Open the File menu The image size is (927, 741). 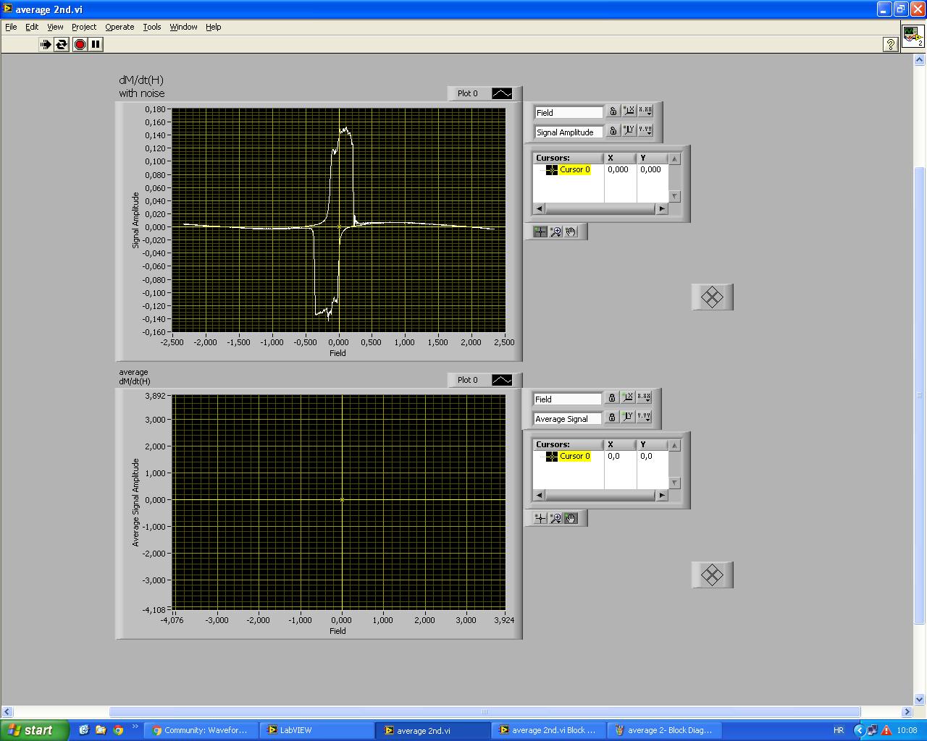coord(11,27)
